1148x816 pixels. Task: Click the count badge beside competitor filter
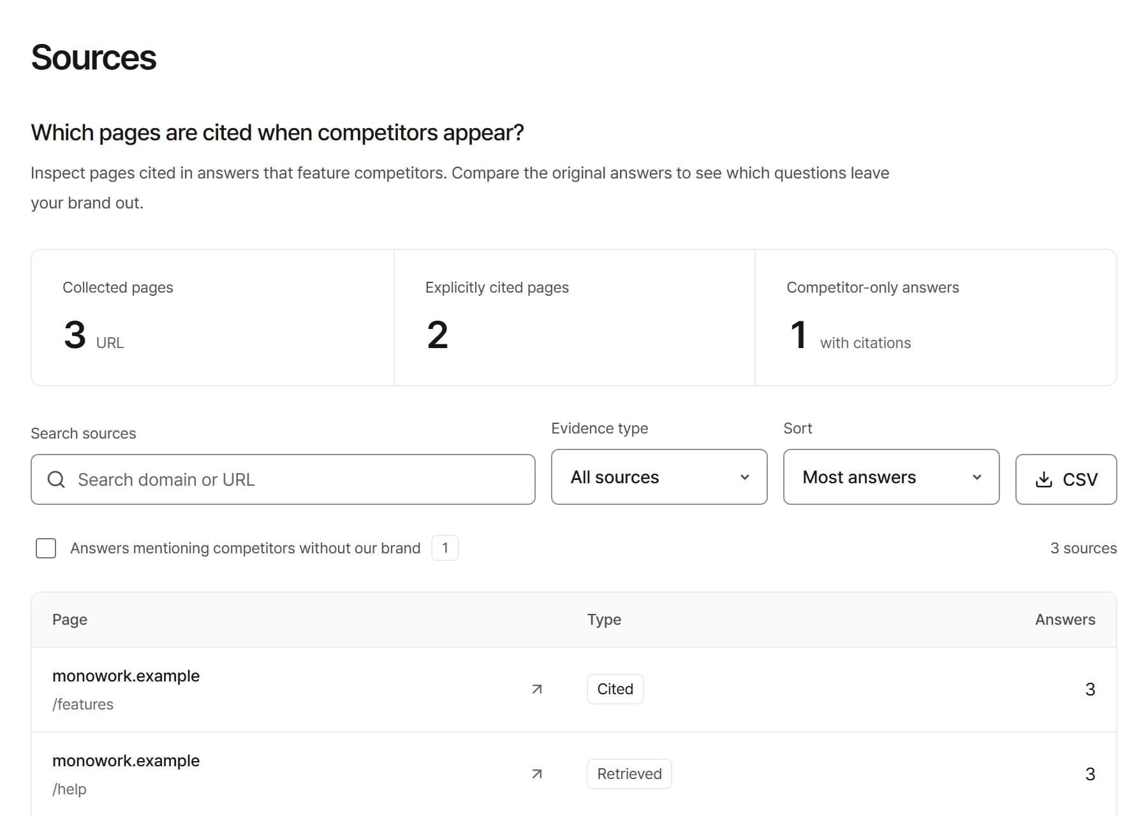point(445,548)
